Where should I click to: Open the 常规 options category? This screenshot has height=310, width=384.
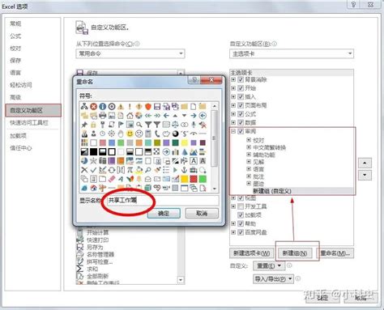[15, 23]
